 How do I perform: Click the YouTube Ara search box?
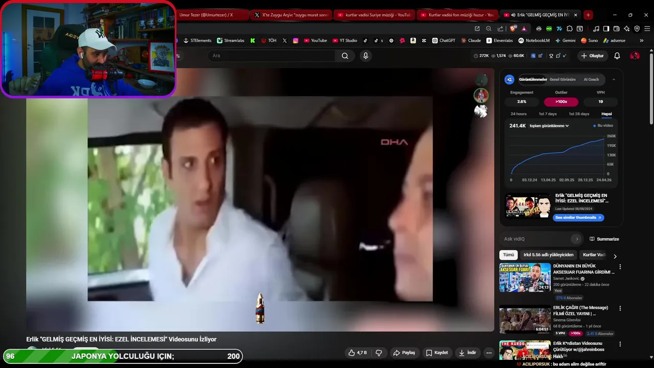click(272, 56)
